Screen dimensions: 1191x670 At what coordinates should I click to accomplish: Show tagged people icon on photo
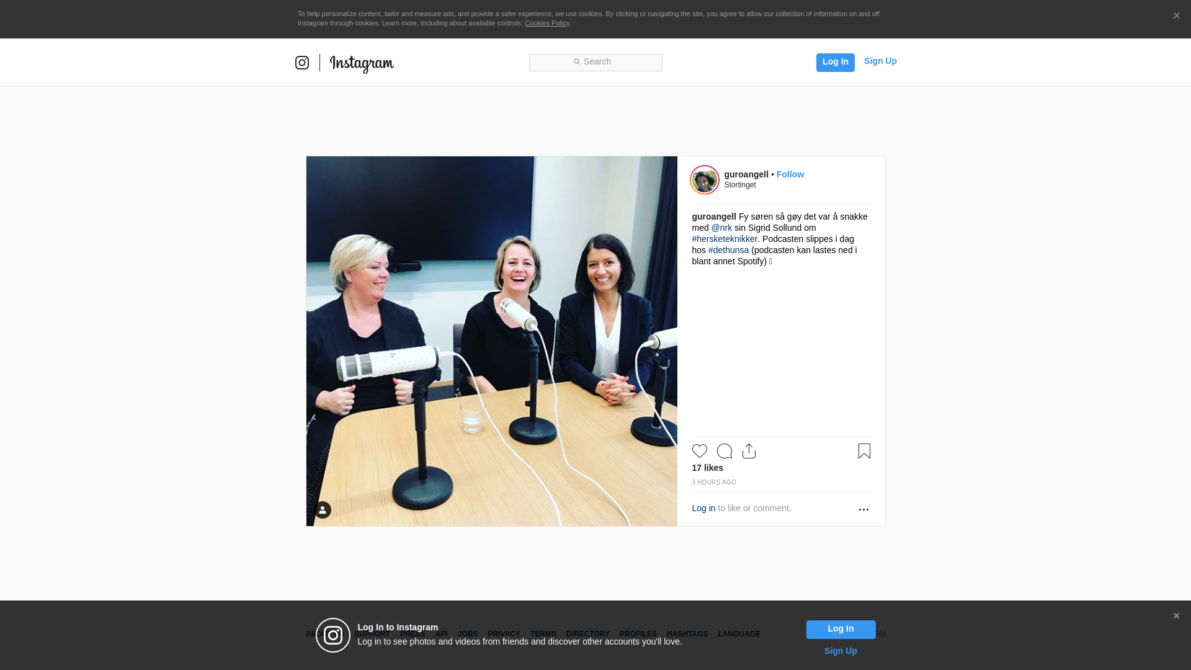323,510
